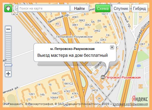The image size is (152, 110).
Task: Click building label 36К1
Action: [81, 29]
